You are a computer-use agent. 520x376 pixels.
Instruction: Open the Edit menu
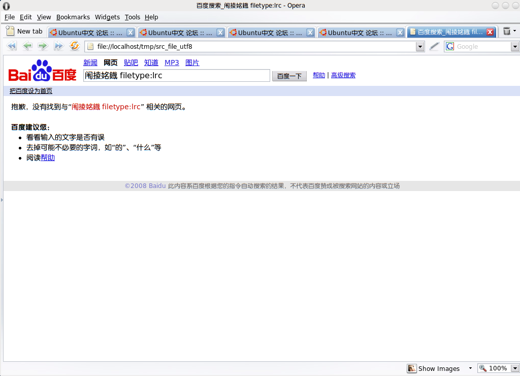[25, 17]
